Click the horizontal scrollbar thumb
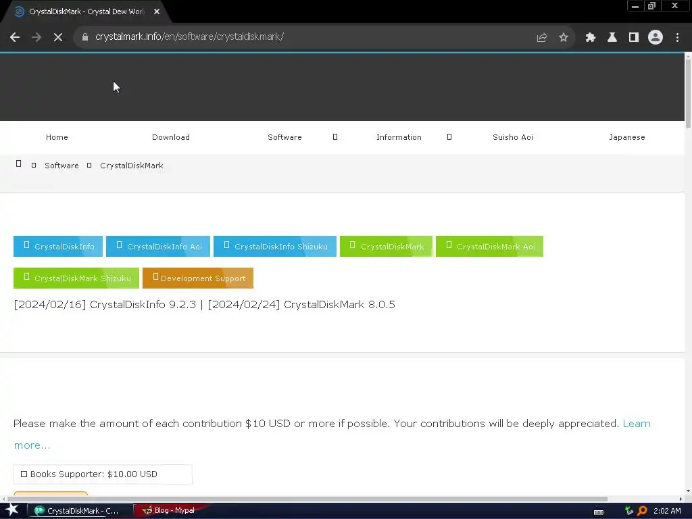692x519 pixels. tap(307, 499)
